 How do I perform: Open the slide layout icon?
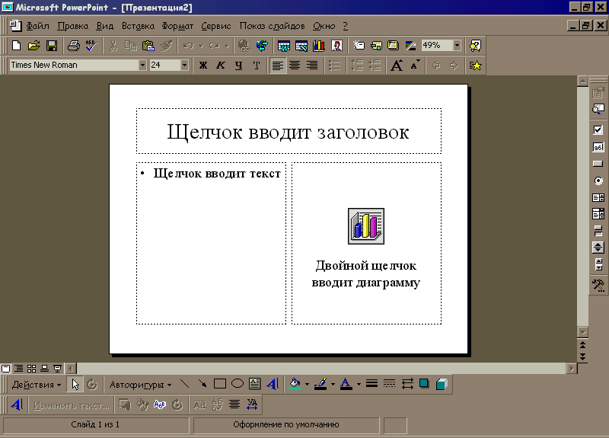376,46
